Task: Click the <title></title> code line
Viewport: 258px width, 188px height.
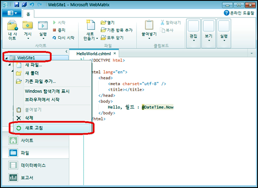Action: [x=126, y=89]
